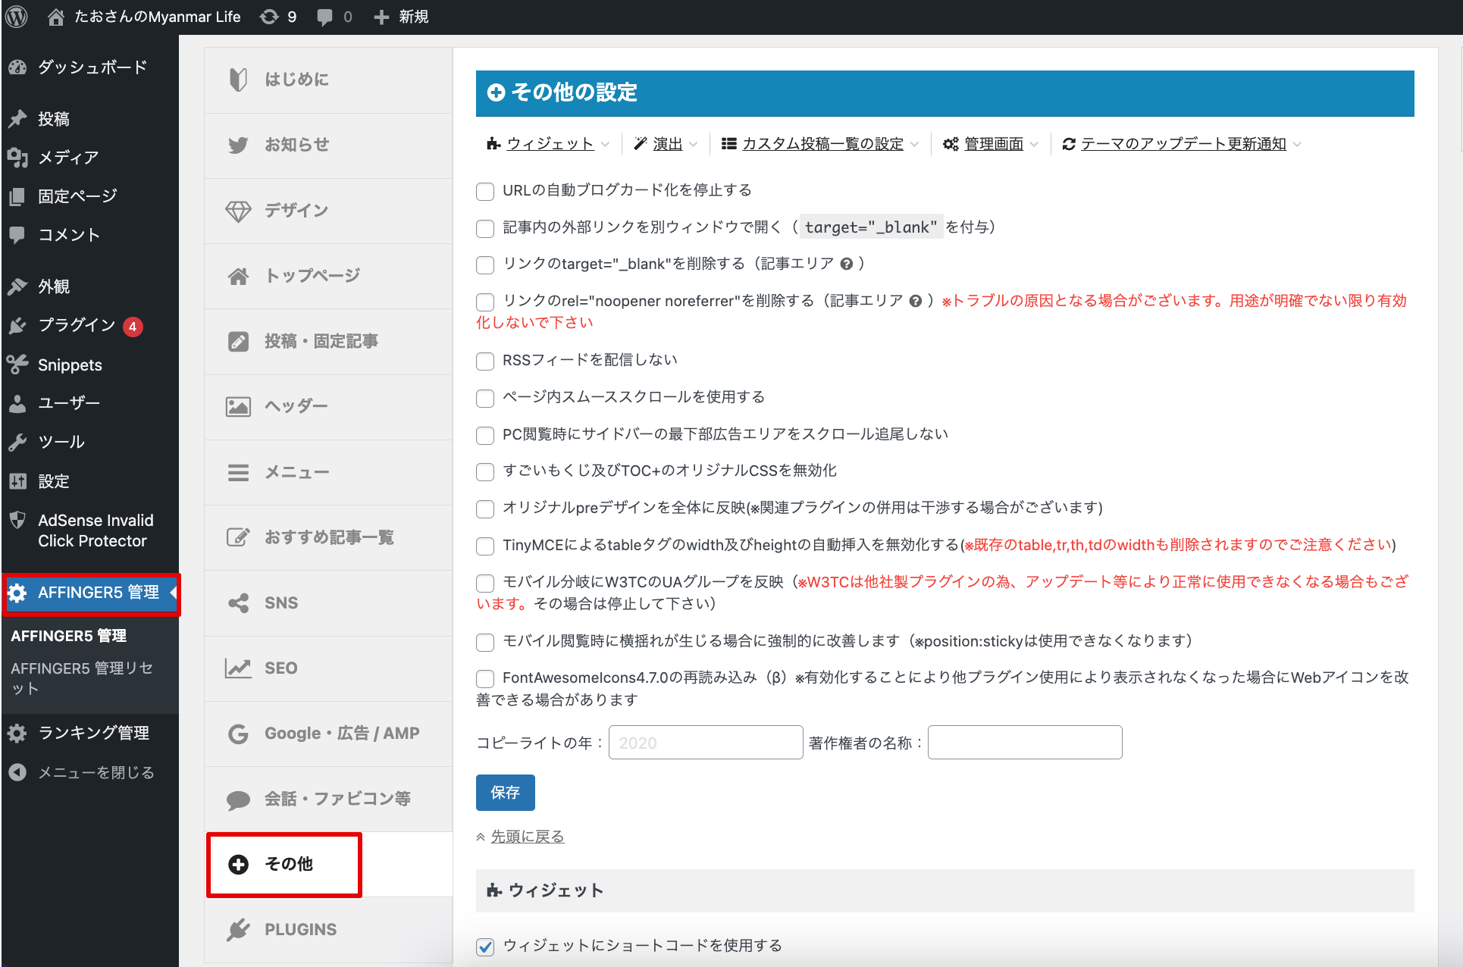Enable URLの自動ブログカード化を停止する
Image resolution: width=1463 pixels, height=967 pixels.
click(485, 191)
